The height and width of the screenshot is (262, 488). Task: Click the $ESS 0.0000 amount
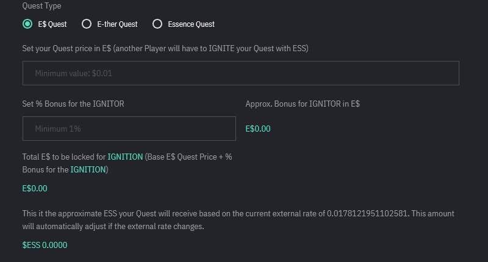coord(45,245)
